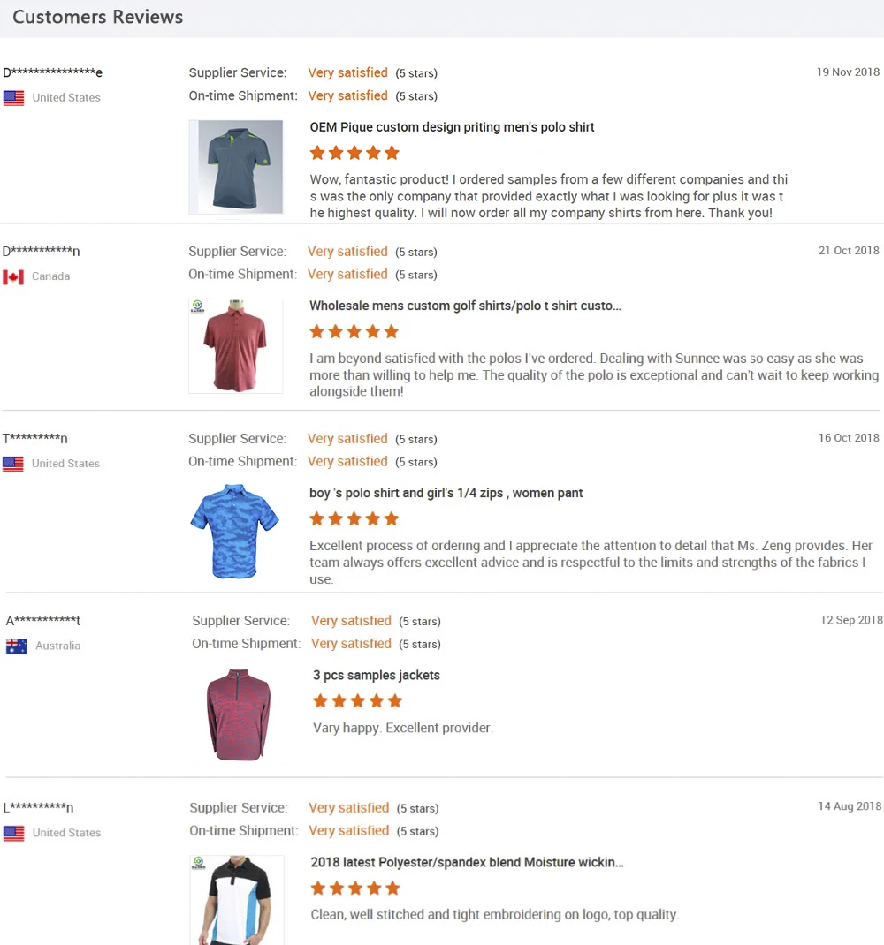The height and width of the screenshot is (945, 884).
Task: Open the red golf polo shirt thumbnail
Action: click(x=235, y=346)
